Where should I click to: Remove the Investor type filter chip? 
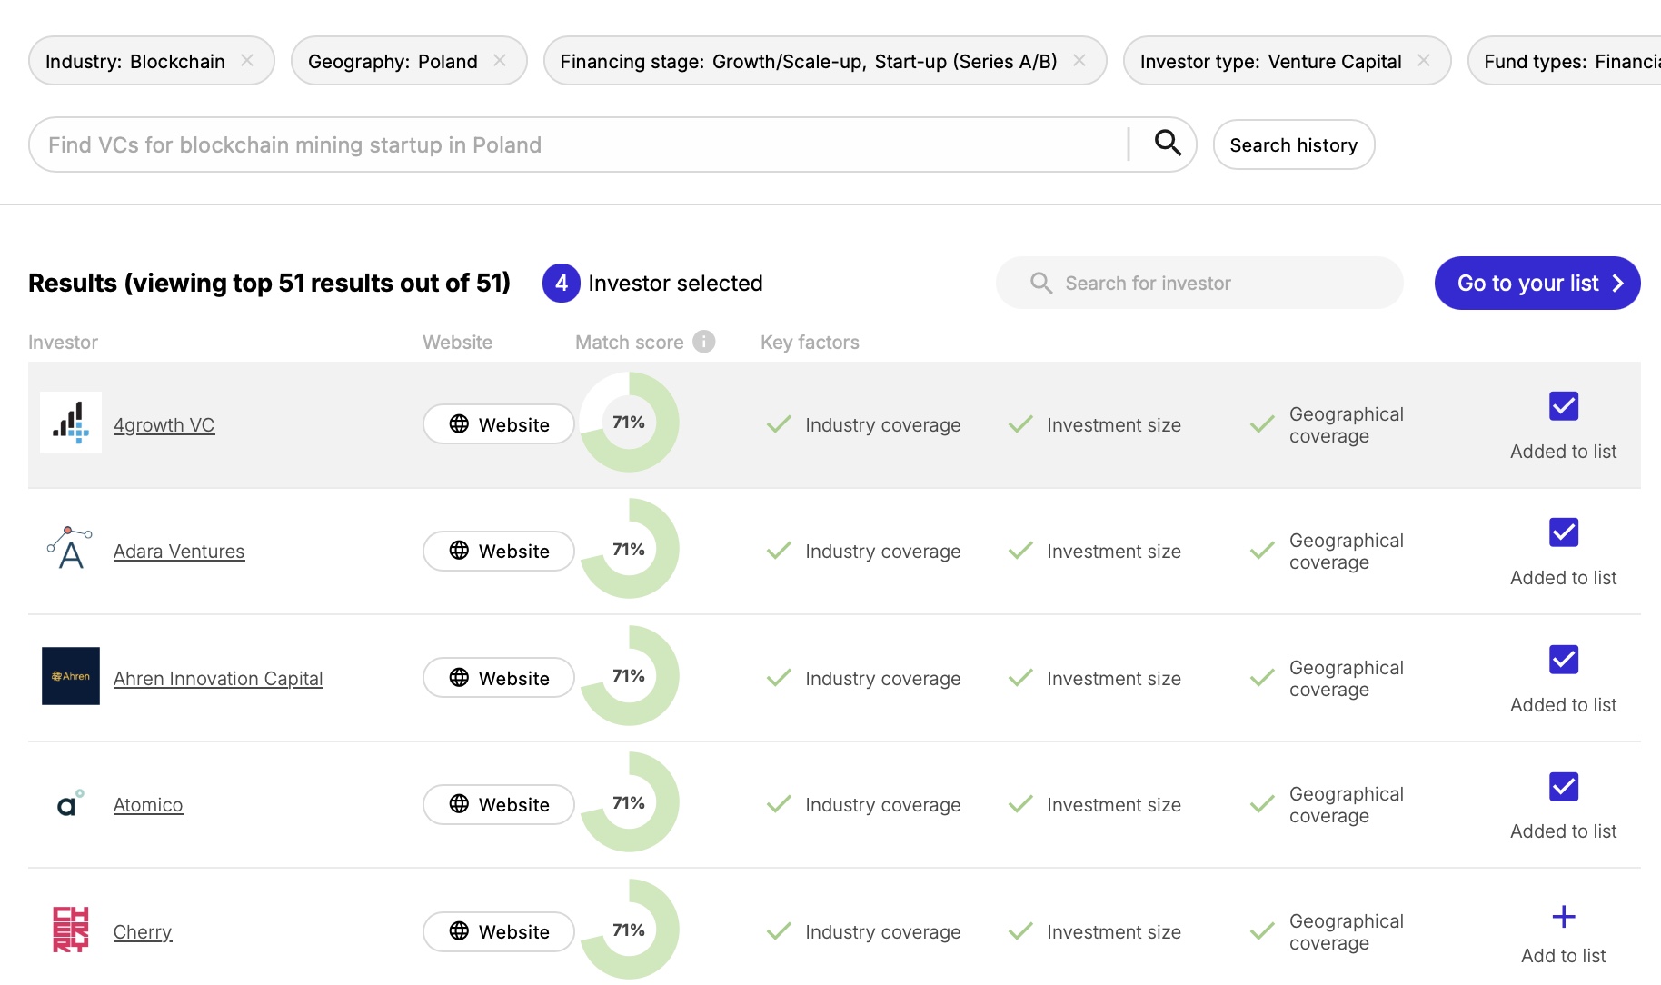coord(1424,61)
